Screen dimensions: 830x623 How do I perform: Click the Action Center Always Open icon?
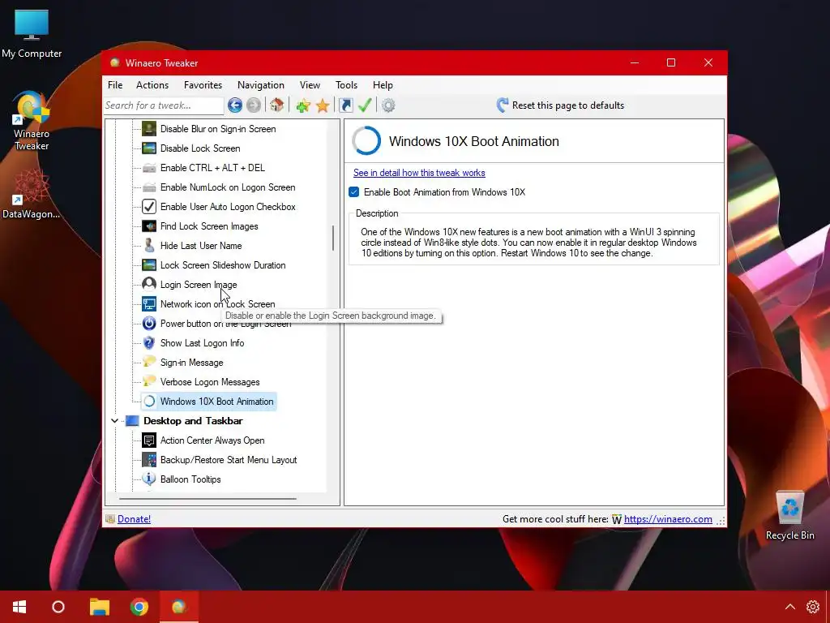click(x=149, y=440)
